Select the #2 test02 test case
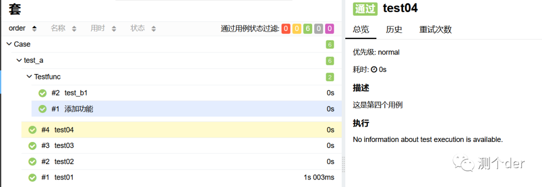Viewport: 542px width, 187px height. pyautogui.click(x=182, y=161)
